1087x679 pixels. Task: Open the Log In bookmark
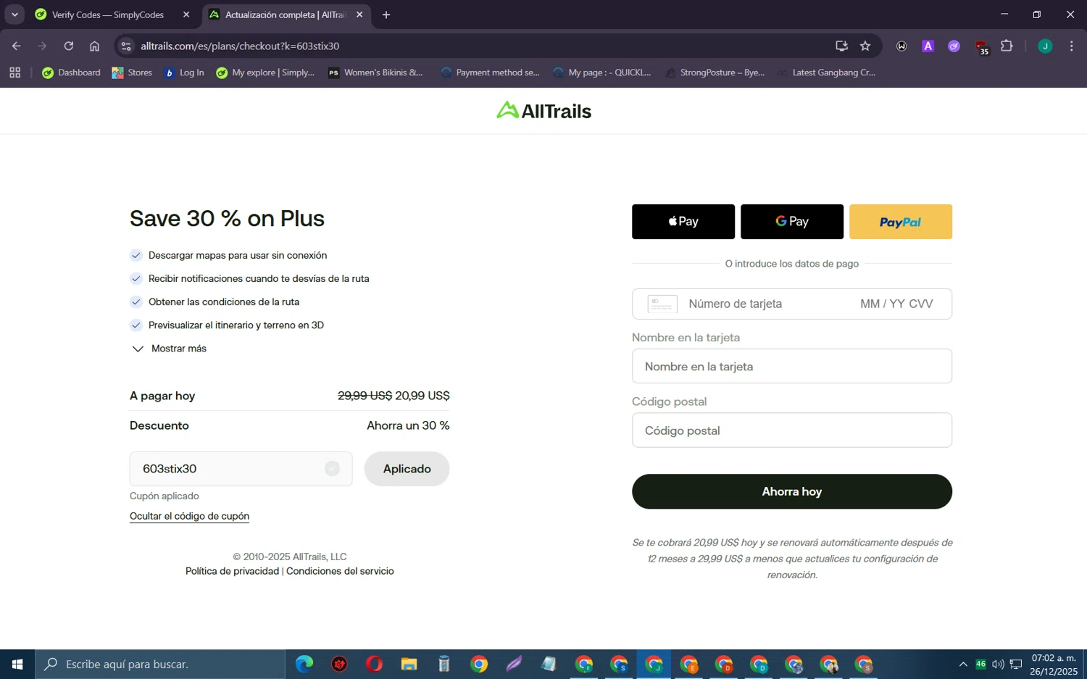(184, 72)
